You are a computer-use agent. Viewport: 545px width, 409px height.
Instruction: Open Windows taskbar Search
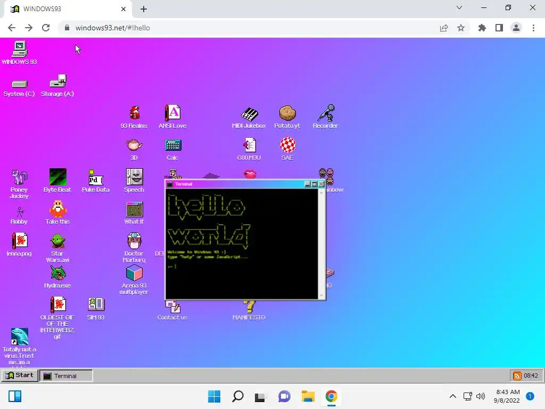(x=238, y=396)
